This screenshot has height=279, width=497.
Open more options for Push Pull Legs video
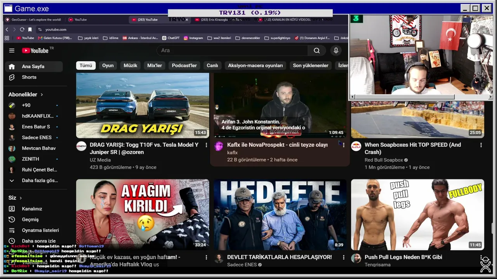[481, 257]
